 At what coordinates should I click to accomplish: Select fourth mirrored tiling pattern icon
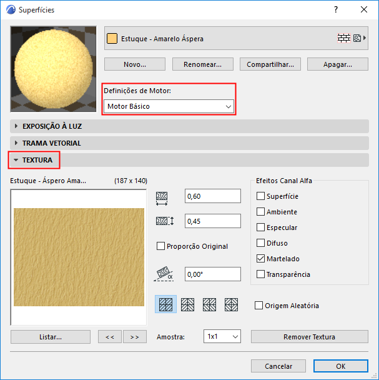click(231, 304)
